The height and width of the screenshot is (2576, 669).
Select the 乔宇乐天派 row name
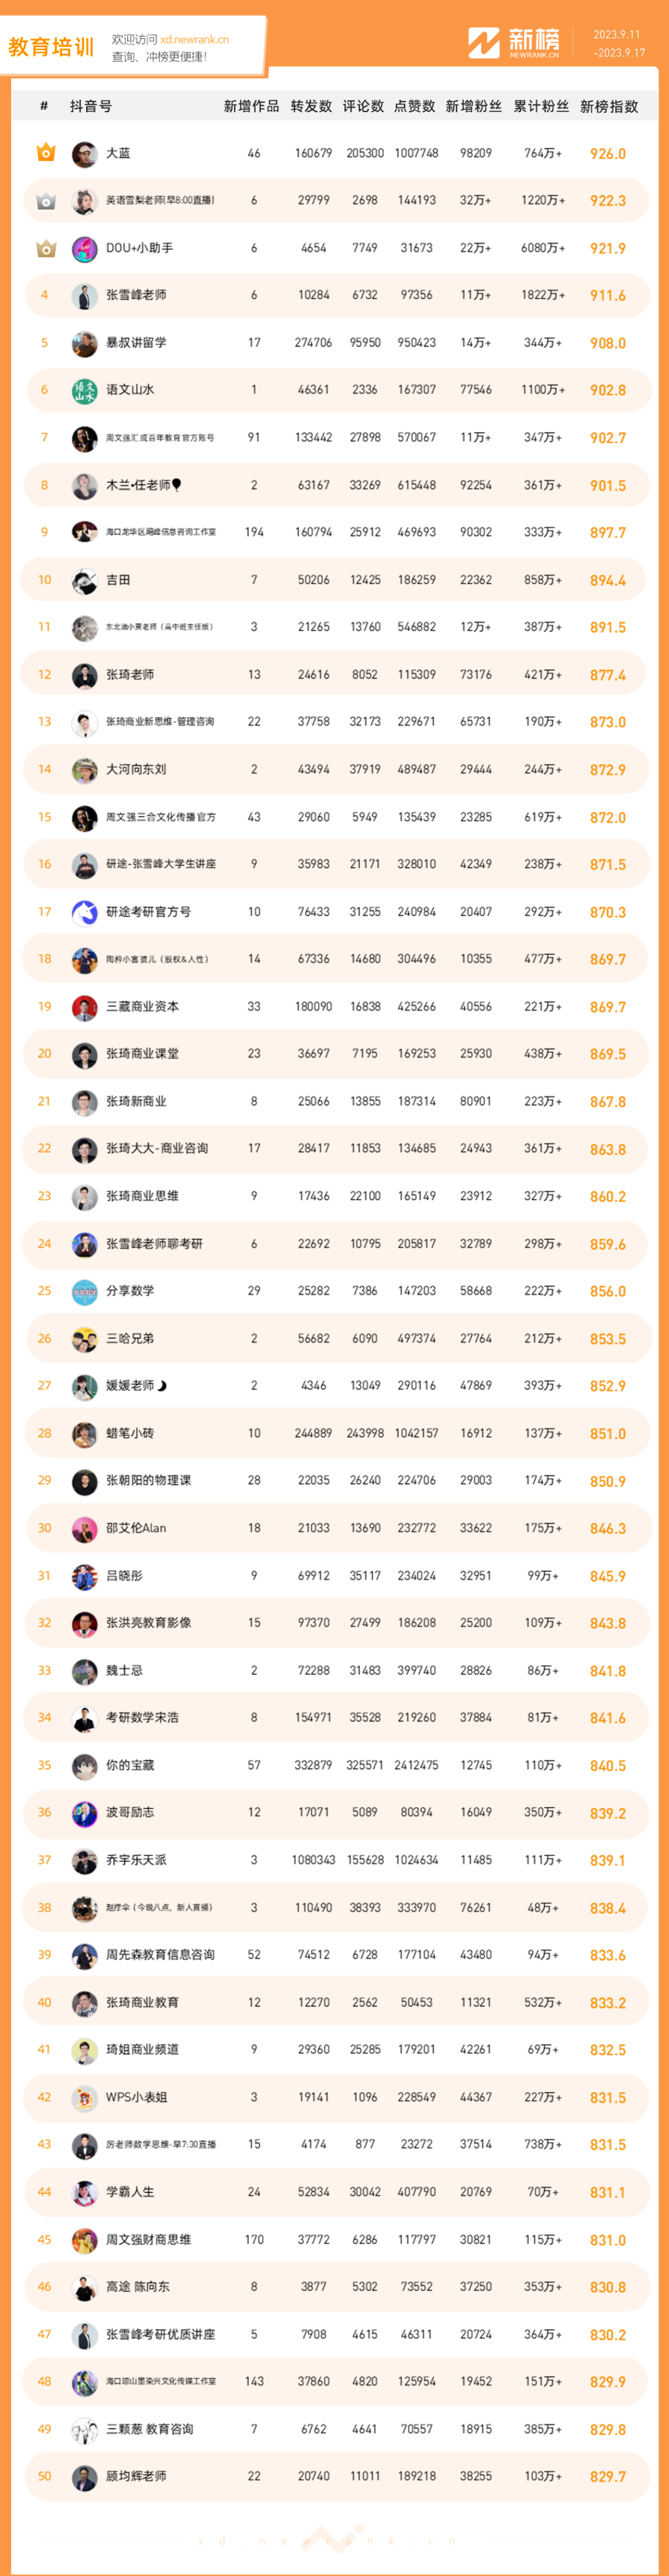click(x=136, y=1860)
